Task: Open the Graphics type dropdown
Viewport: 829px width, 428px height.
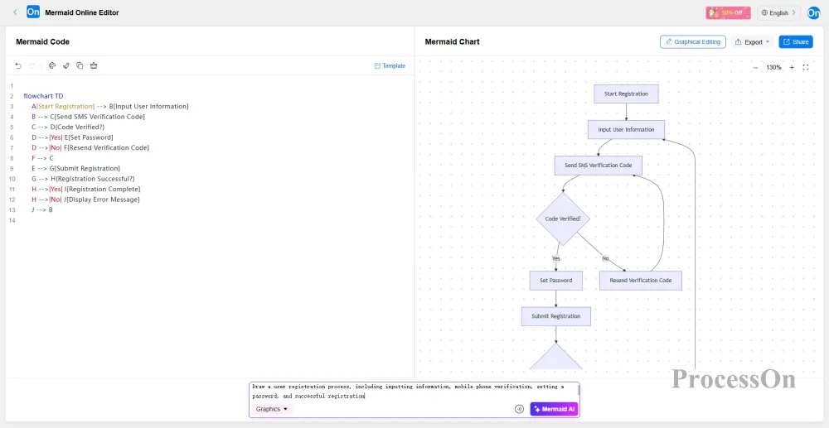Action: 272,409
